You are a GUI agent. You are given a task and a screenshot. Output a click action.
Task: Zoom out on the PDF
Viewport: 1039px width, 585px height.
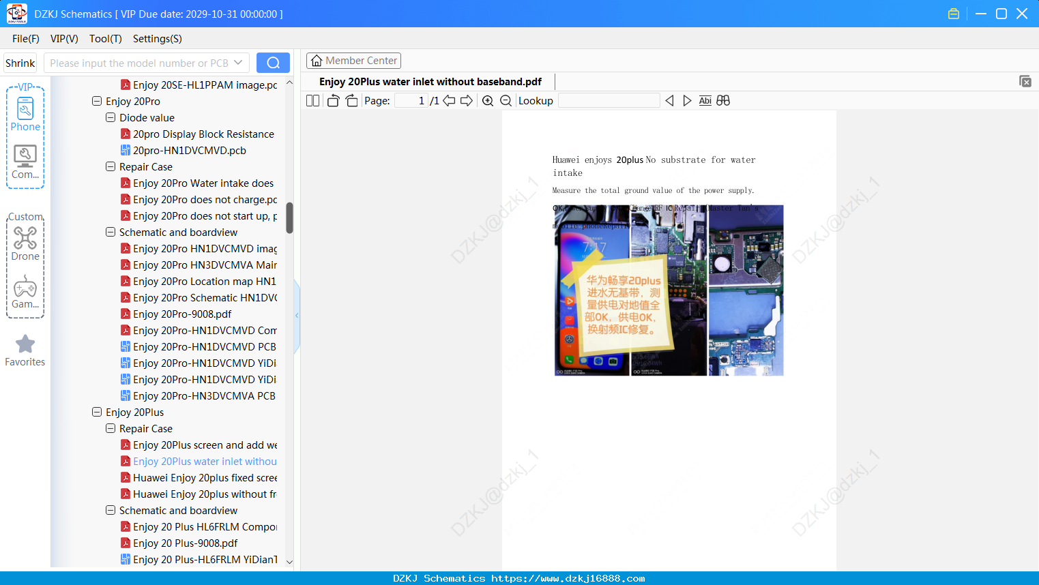point(506,101)
